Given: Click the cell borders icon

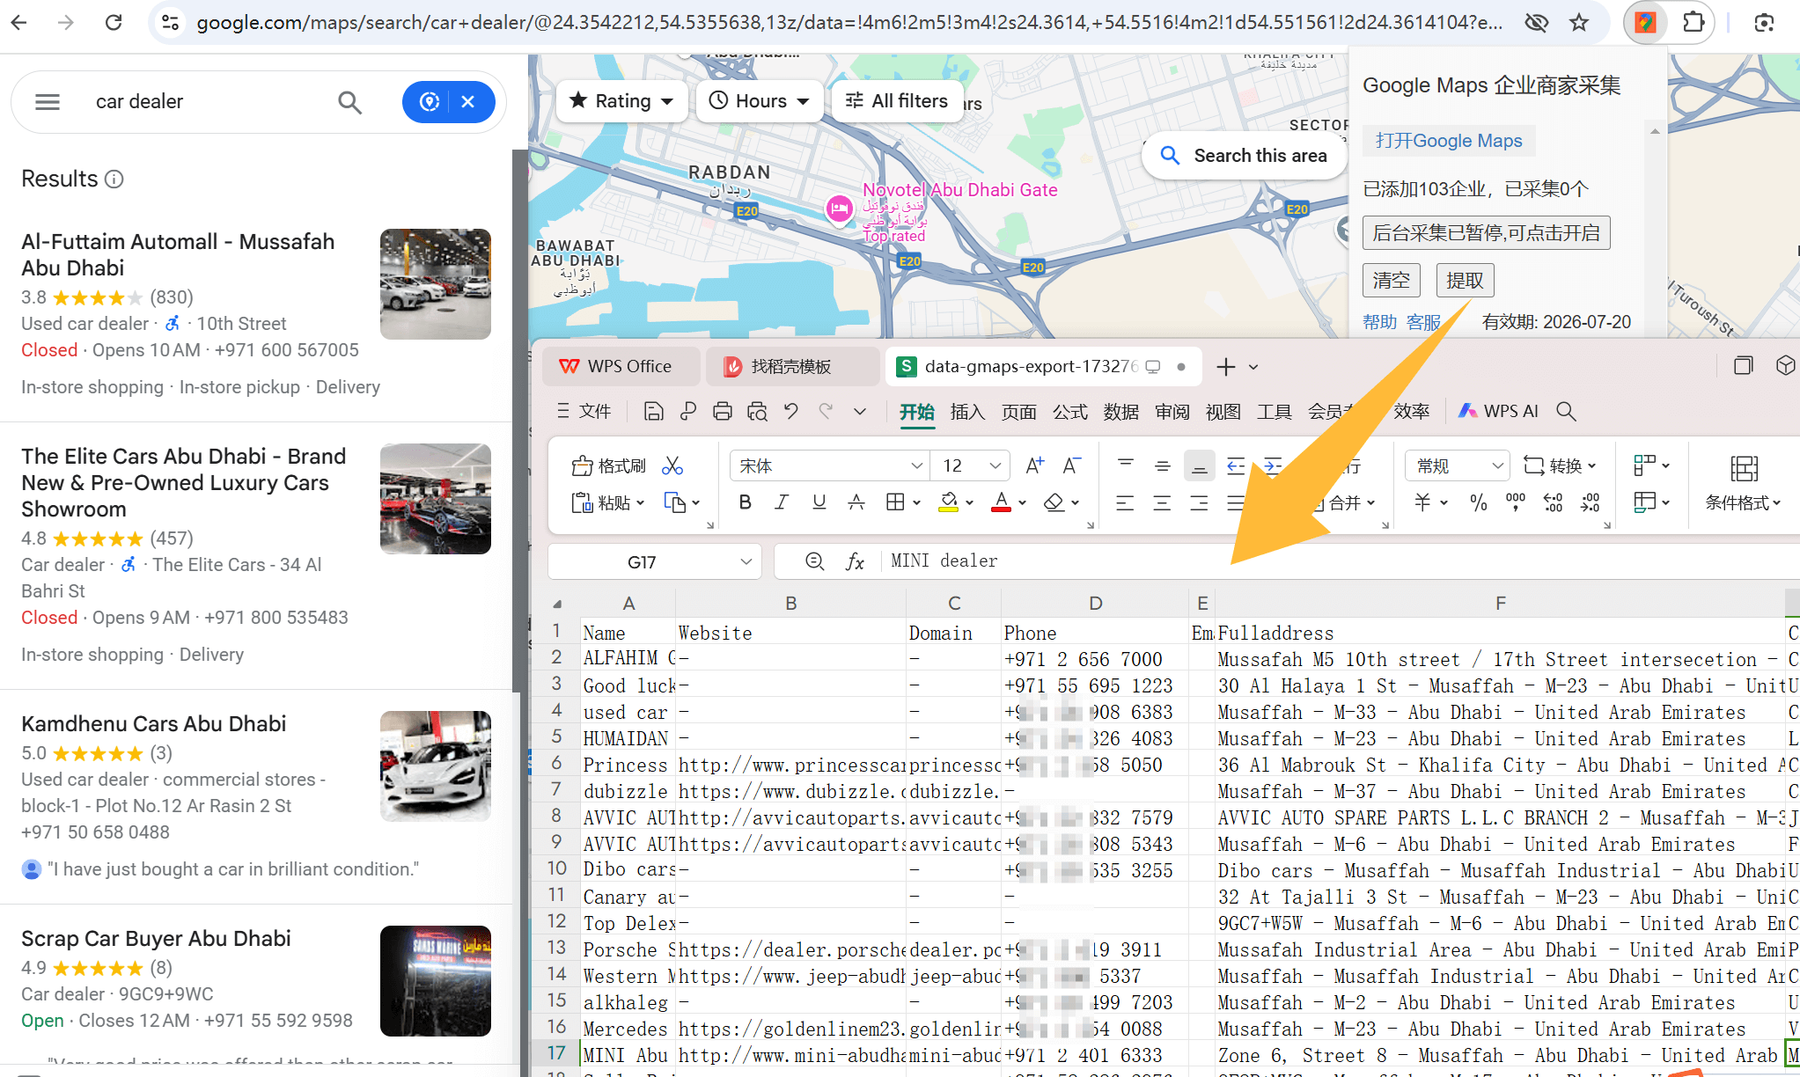Looking at the screenshot, I should point(895,502).
